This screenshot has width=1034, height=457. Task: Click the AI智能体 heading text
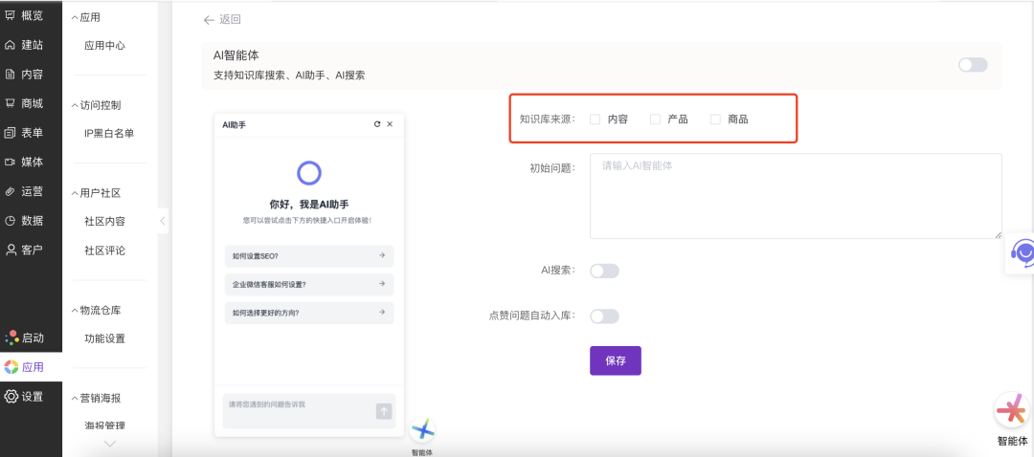(236, 56)
